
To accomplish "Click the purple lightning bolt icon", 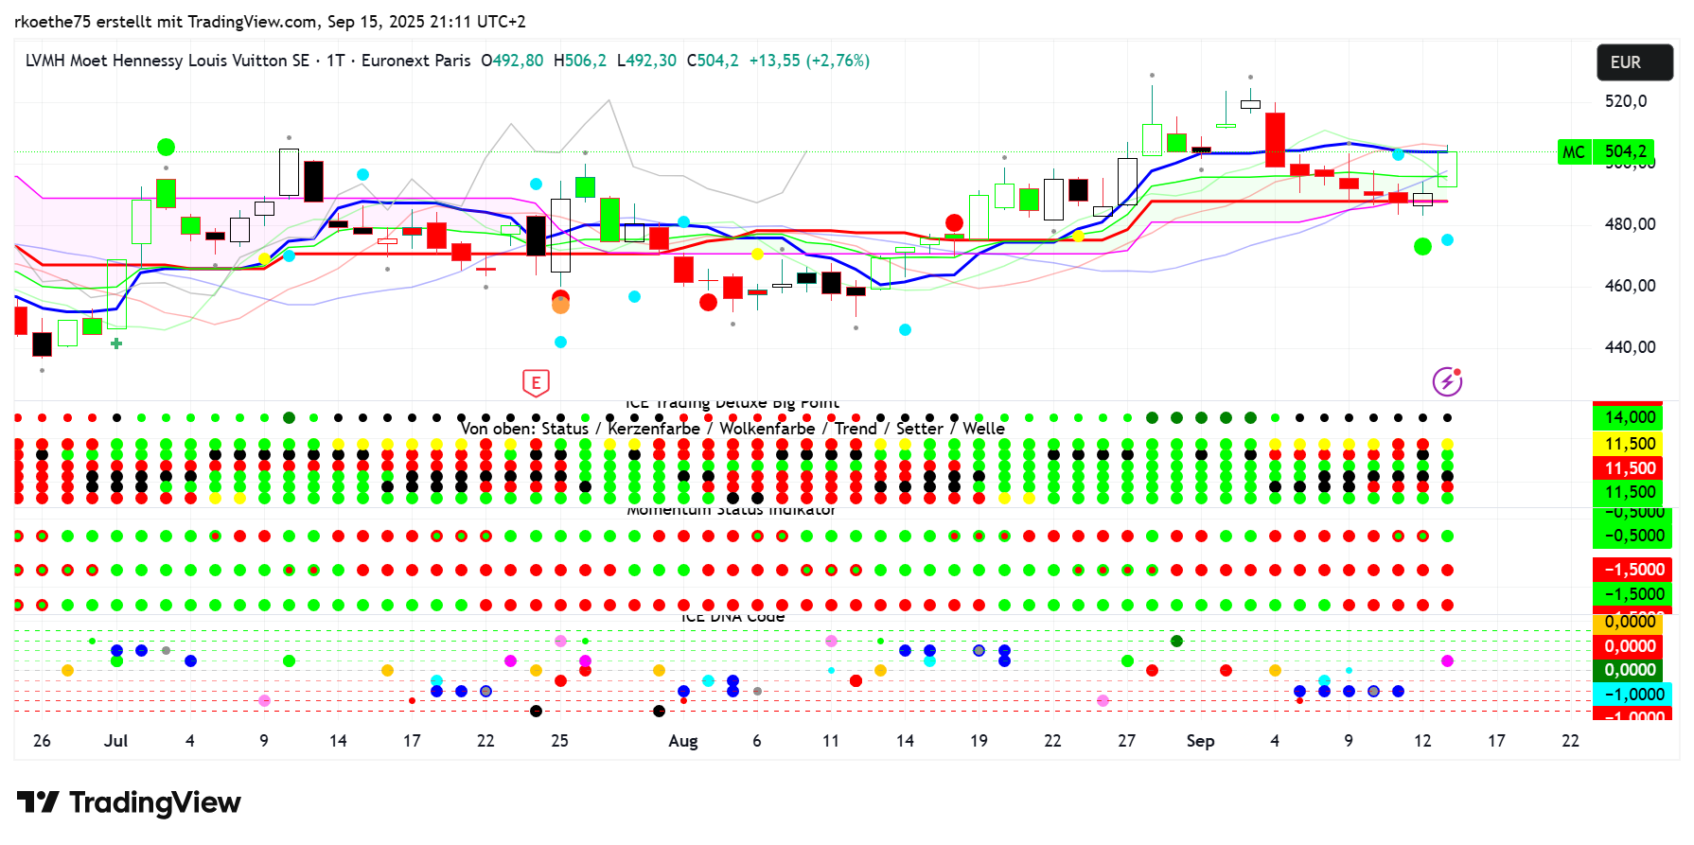I will tap(1447, 381).
